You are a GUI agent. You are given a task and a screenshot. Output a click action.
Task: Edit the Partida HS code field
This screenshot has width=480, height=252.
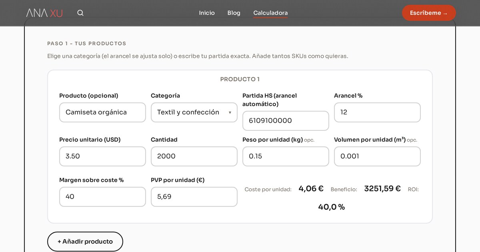286,121
